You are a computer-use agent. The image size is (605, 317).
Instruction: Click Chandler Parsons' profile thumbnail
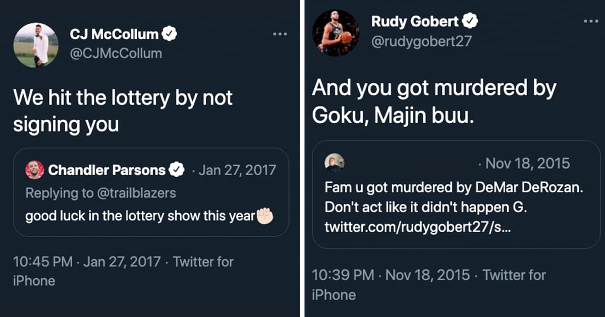pos(35,170)
